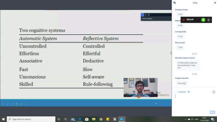Close the Chat panel
The width and height of the screenshot is (217, 122).
[x=215, y=3]
